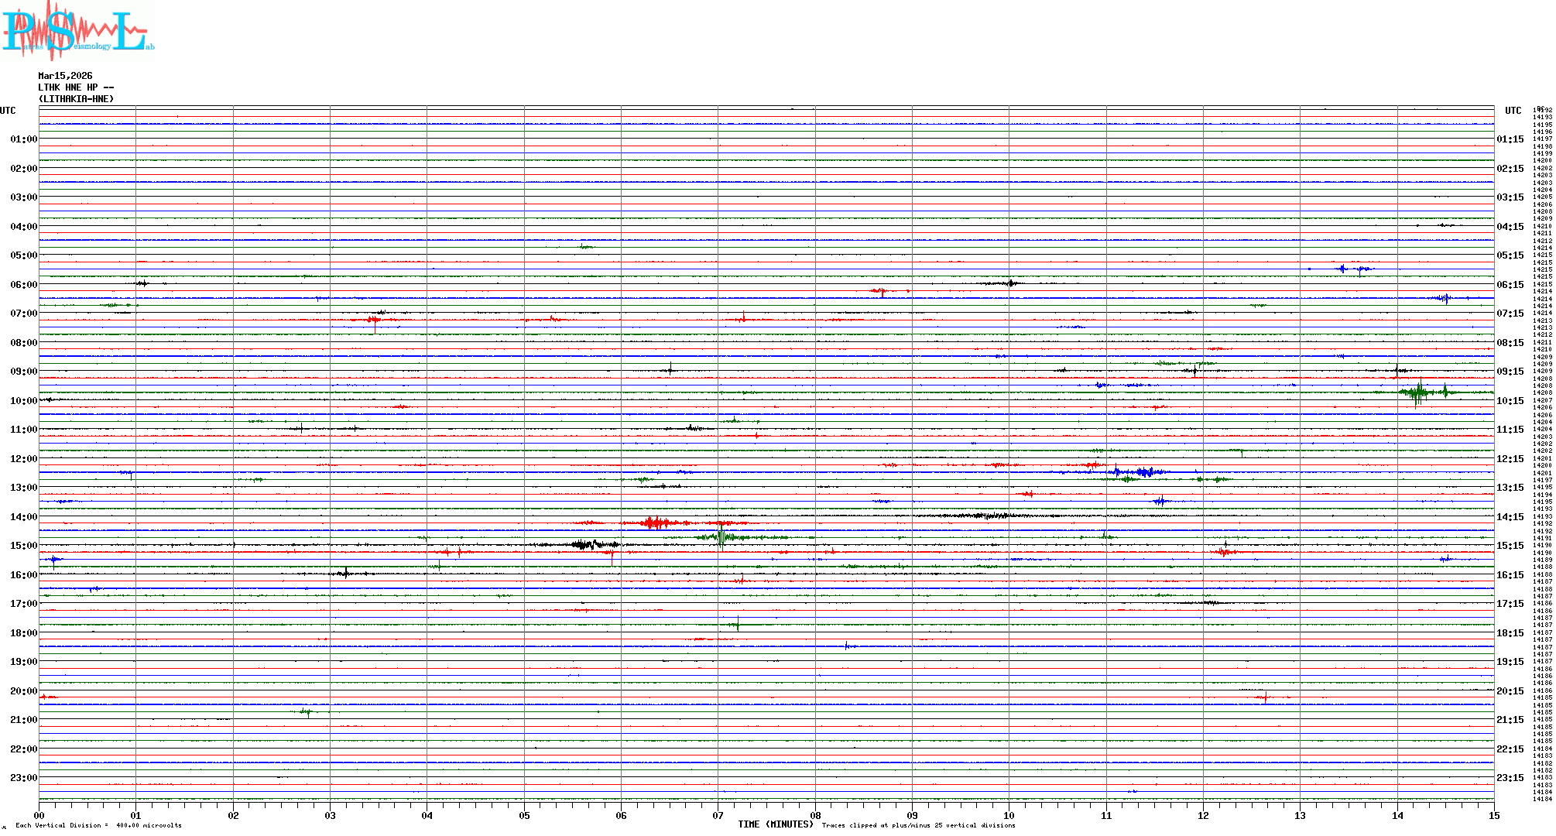Select the 10:00 hour label on left
The height and width of the screenshot is (836, 1556).
(x=23, y=401)
